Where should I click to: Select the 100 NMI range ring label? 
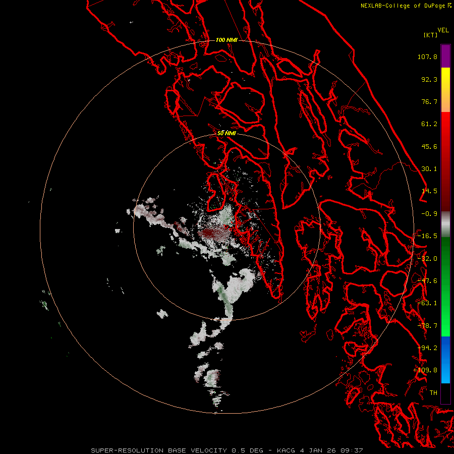(226, 40)
